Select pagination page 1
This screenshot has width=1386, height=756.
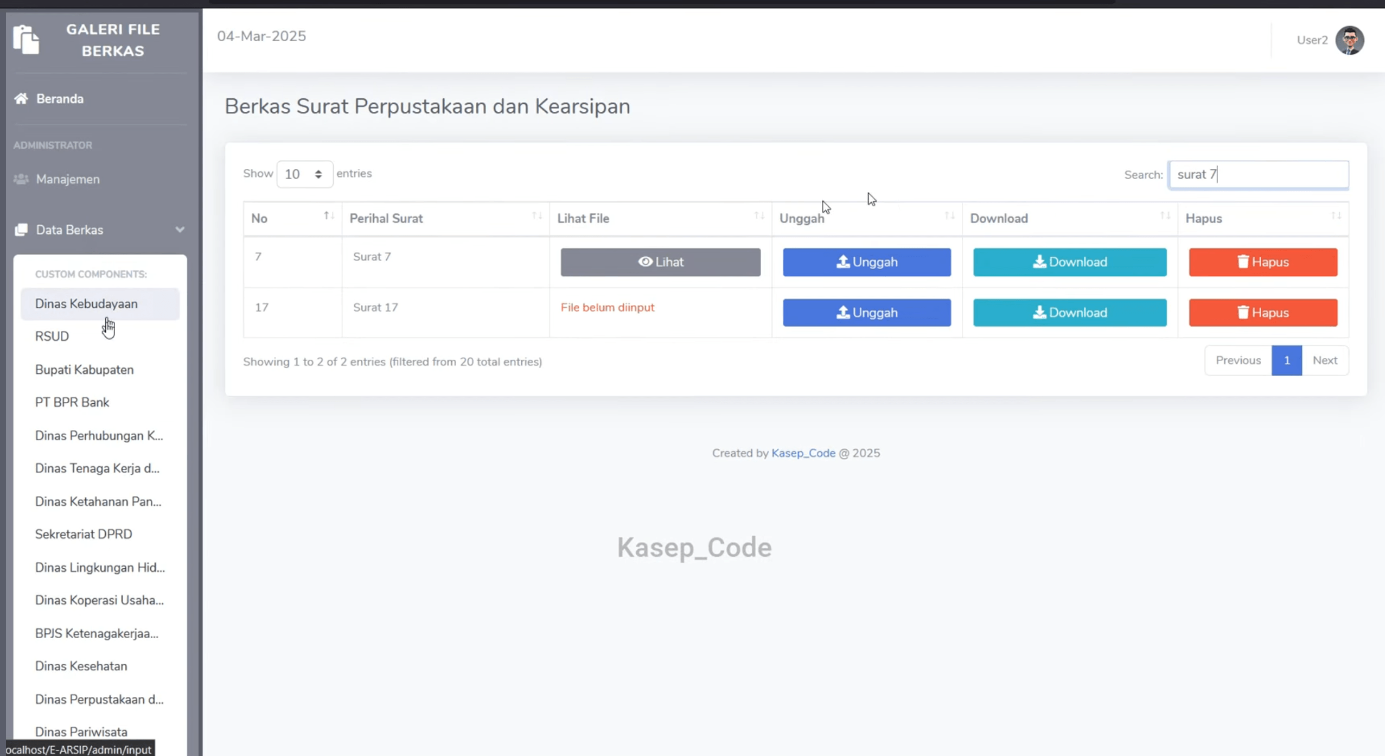[1286, 360]
